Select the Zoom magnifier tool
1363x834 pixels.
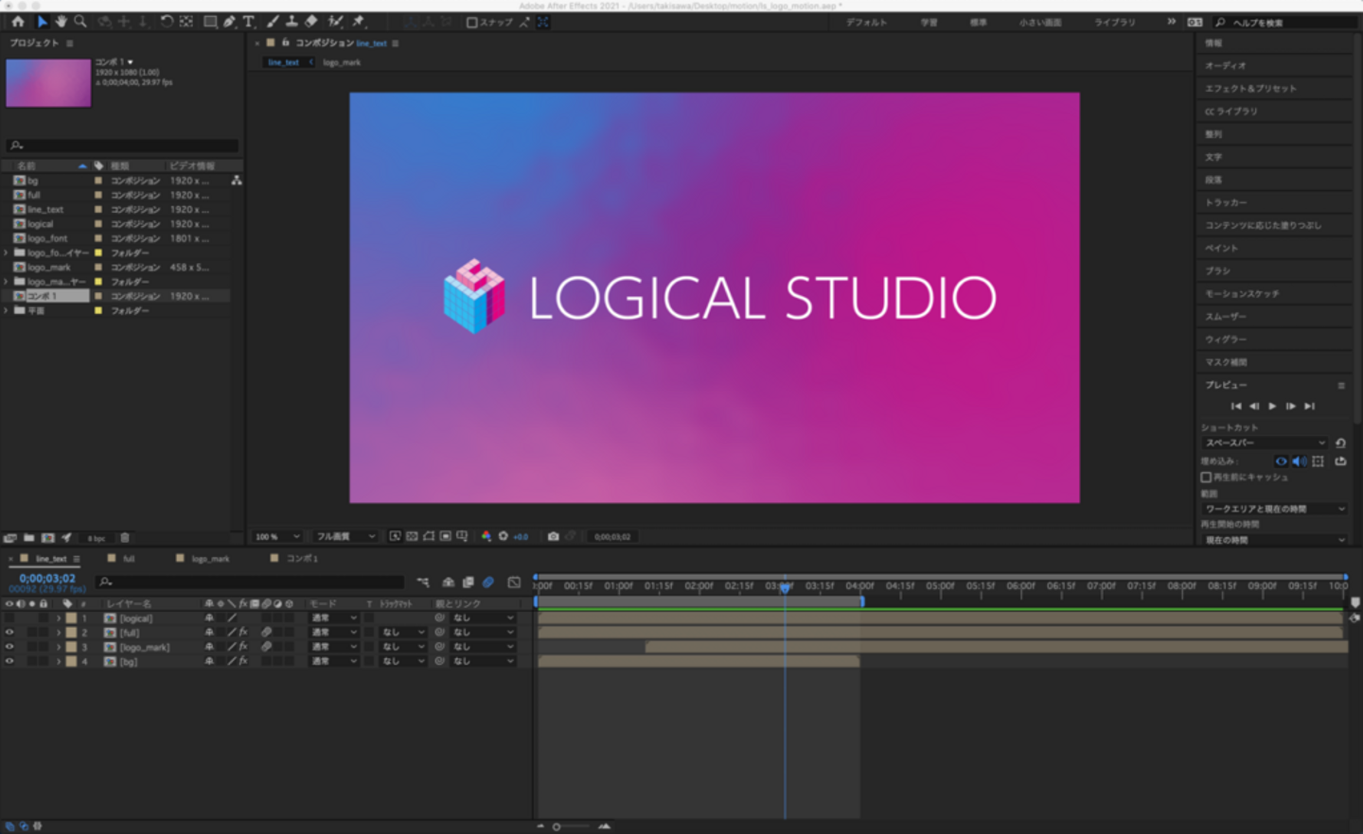coord(80,21)
